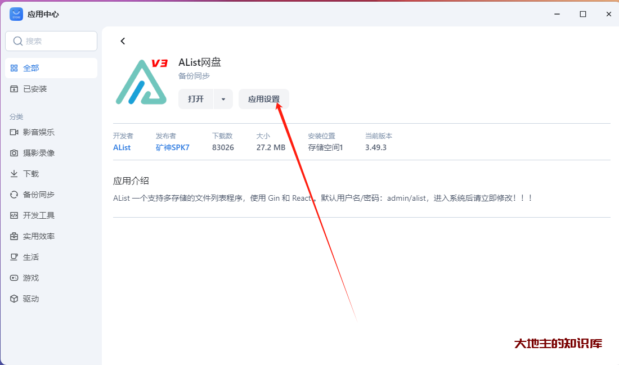Open the 驱动 category
Screen dimensions: 619x365
pyautogui.click(x=51, y=299)
